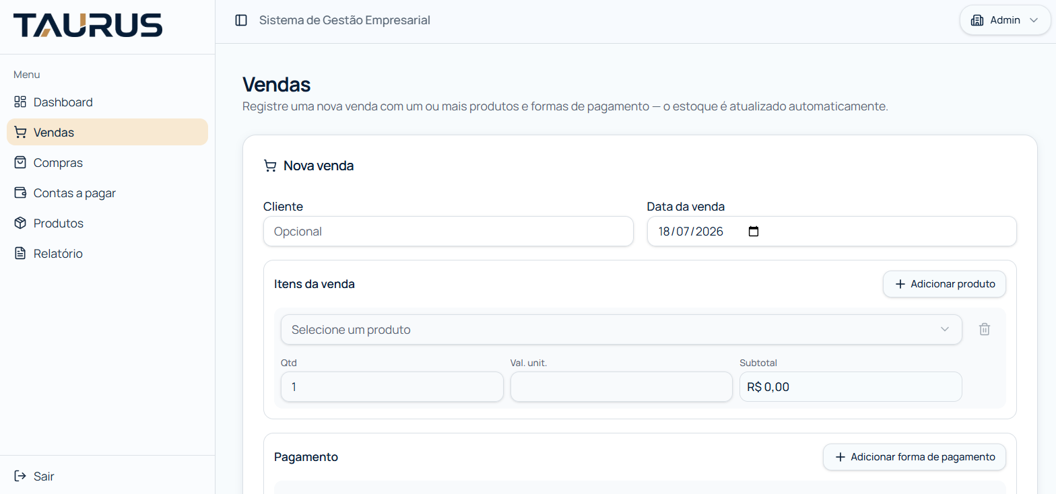
Task: Click the Data da venda field
Action: pos(832,232)
